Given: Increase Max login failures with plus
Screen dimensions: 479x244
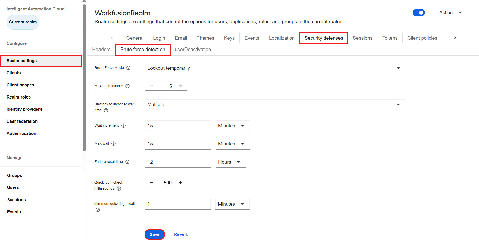Looking at the screenshot, I should 181,86.
